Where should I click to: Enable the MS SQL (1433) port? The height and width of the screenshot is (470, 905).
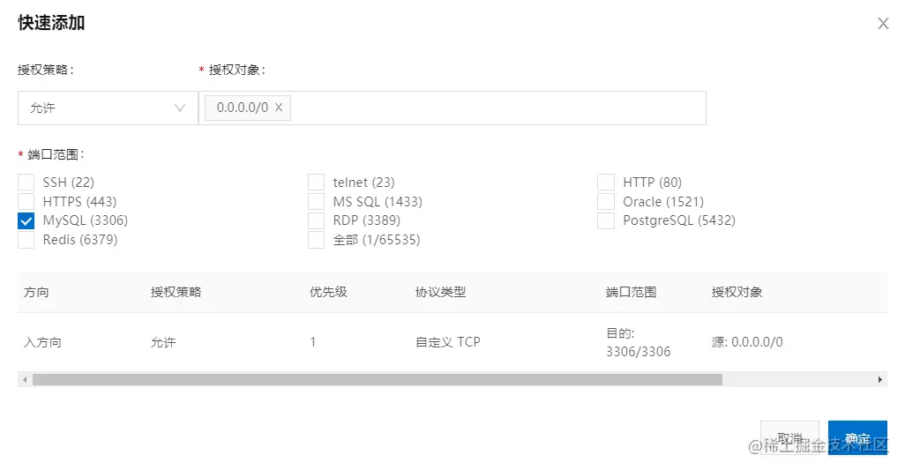tap(317, 202)
